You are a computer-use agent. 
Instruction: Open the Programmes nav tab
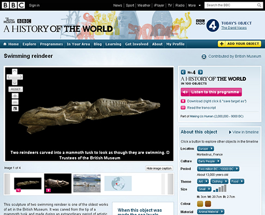coord(51,44)
